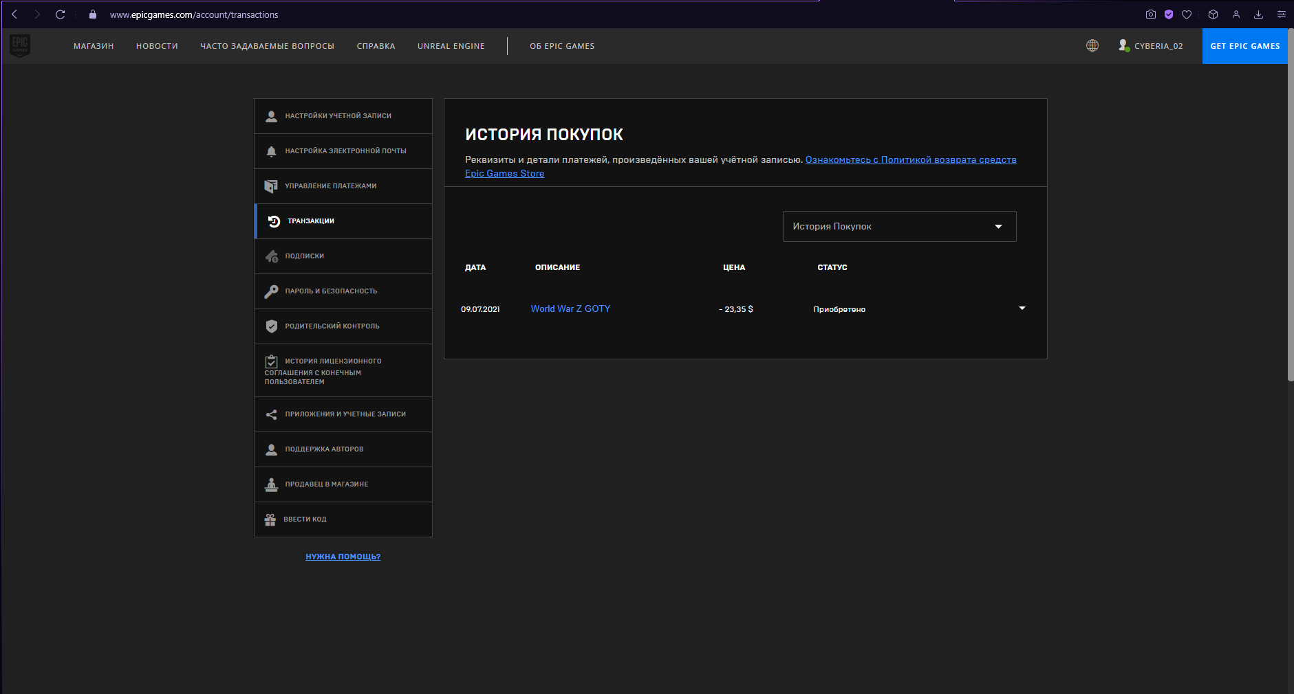Image resolution: width=1294 pixels, height=694 pixels.
Task: Click the subscriptions icon
Action: [x=272, y=256]
